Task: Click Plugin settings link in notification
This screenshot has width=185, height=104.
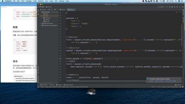Action: coord(159,81)
